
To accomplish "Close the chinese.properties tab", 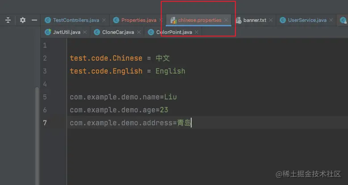I will click(x=226, y=20).
